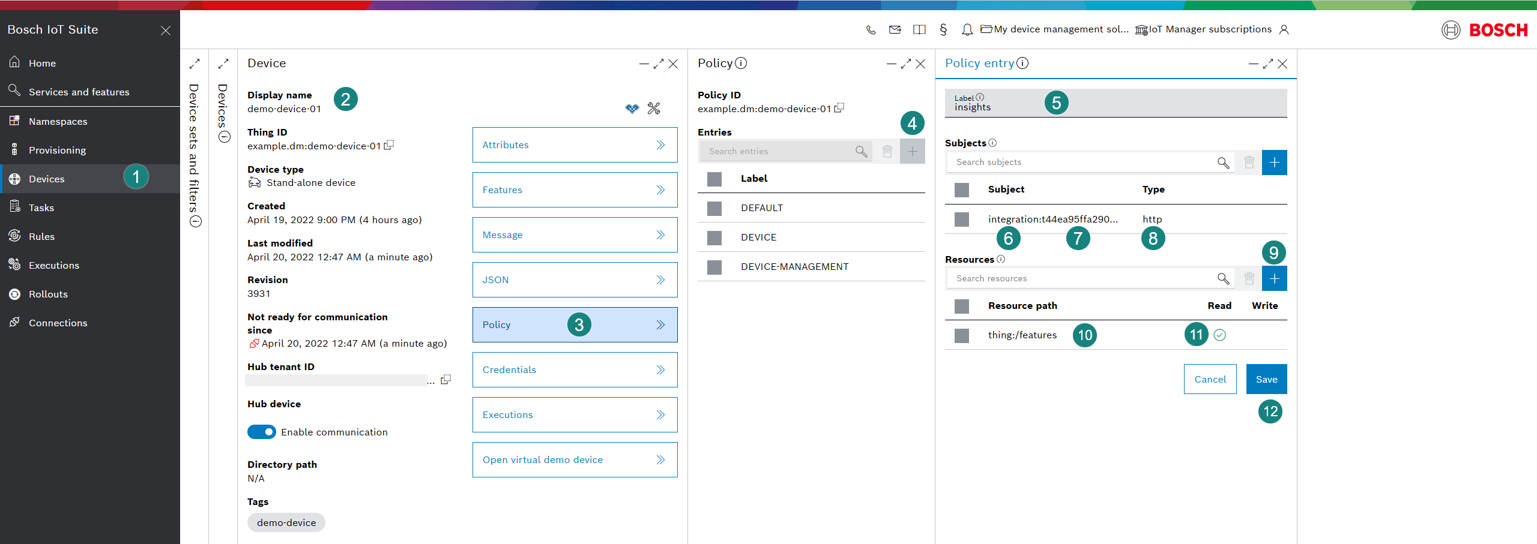Click the blue heart-shaped device icon

(x=632, y=109)
